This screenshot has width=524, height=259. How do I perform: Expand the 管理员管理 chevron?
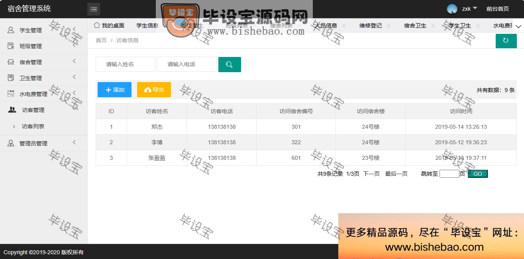75,142
